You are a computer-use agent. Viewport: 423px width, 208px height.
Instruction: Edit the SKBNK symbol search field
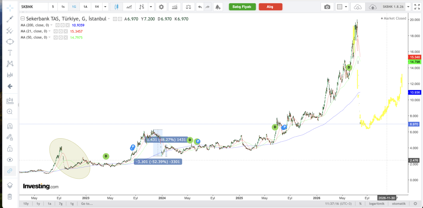click(x=34, y=7)
